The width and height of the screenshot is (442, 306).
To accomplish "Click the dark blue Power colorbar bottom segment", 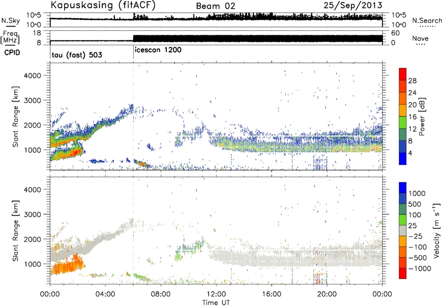I will [x=403, y=159].
